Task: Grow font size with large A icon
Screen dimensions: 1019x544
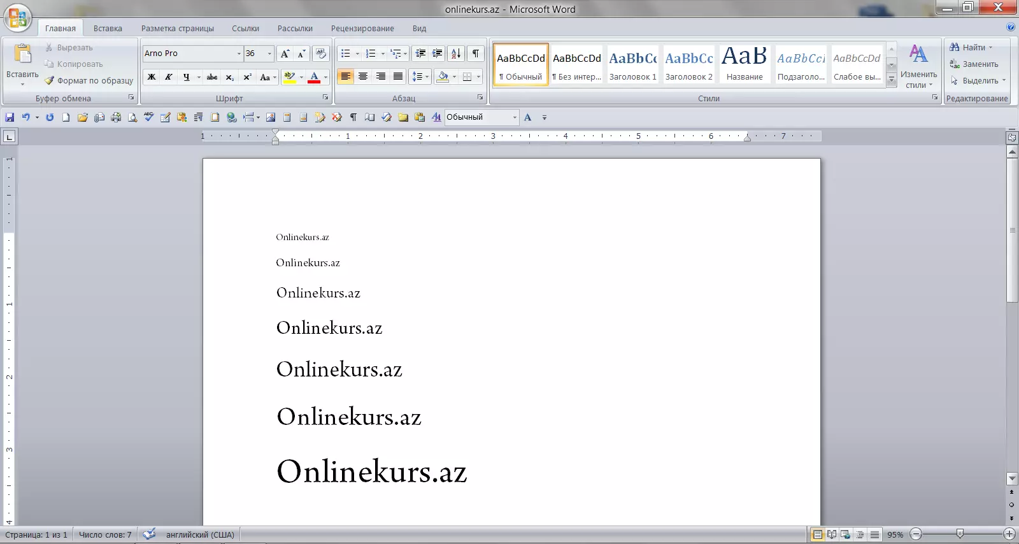Action: [x=285, y=54]
